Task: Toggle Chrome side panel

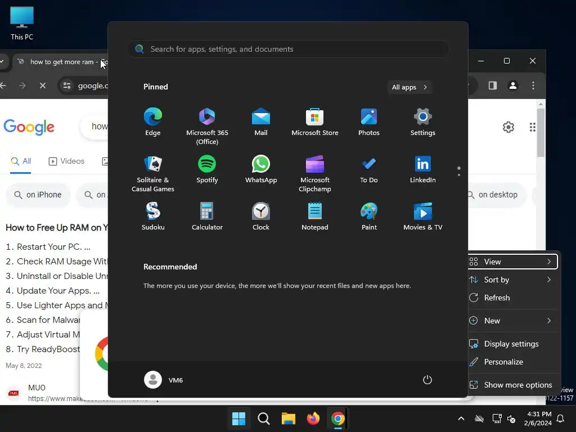Action: click(x=493, y=85)
